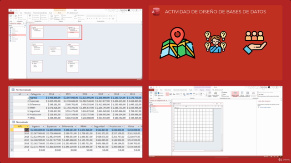Choose the Select pointer control in form design ribbon
Image resolution: width=291 pixels, height=163 pixels.
click(x=167, y=94)
